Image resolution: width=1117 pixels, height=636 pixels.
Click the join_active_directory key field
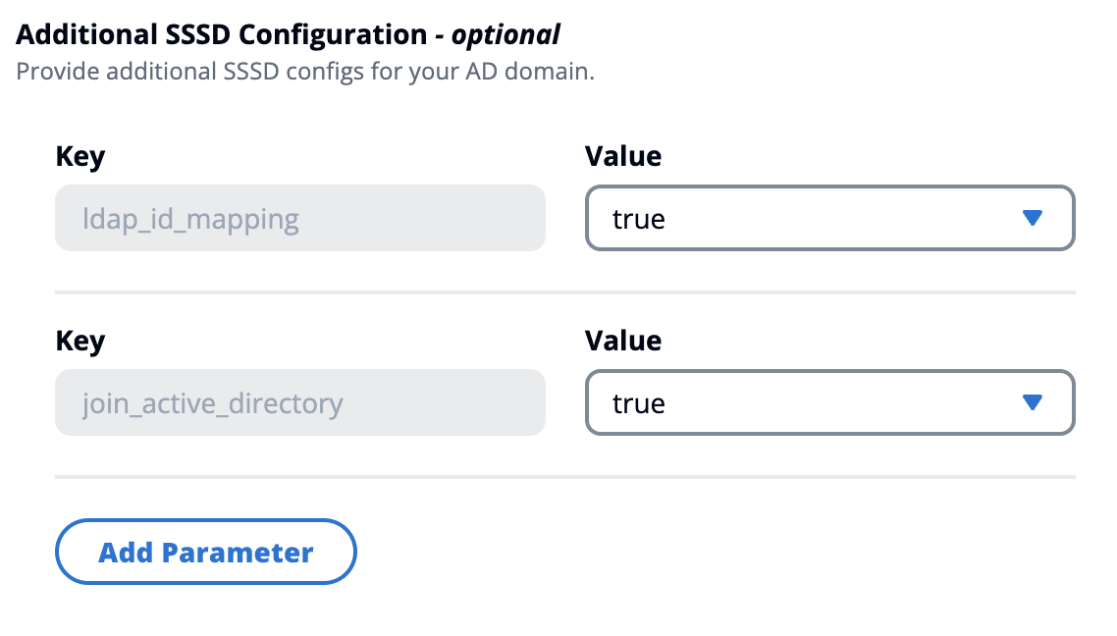tap(299, 402)
